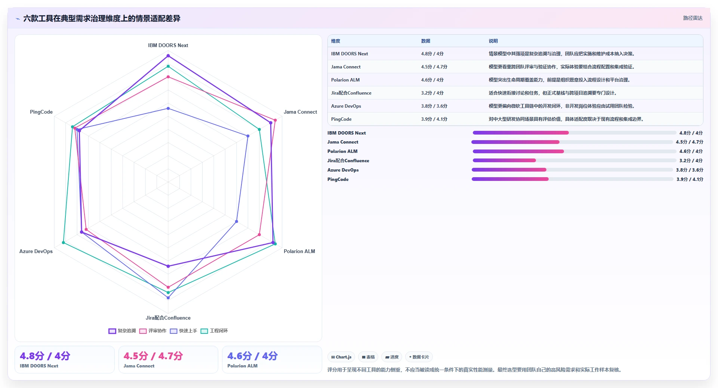Click the Azure DevOps progress bar
This screenshot has height=388, width=718.
572,170
